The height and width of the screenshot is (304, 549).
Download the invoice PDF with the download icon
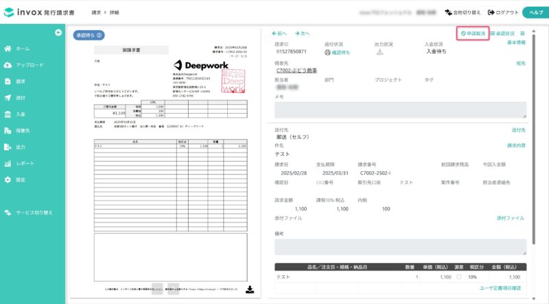pyautogui.click(x=250, y=290)
